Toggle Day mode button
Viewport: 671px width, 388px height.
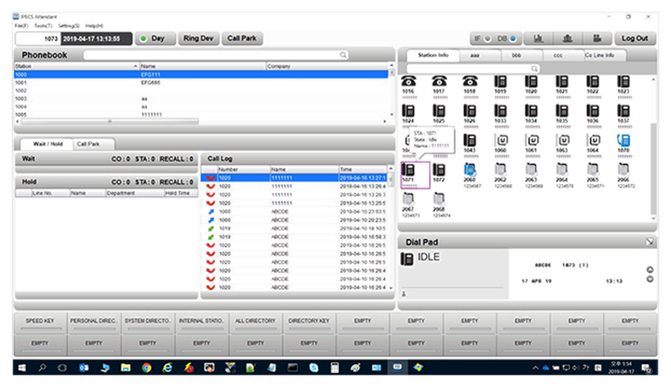155,38
